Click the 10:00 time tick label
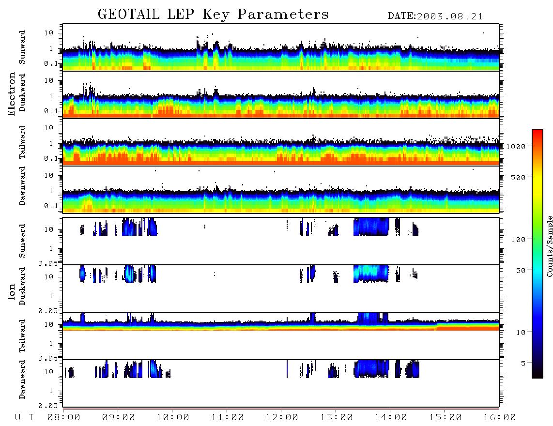The width and height of the screenshot is (553, 426). pos(173,417)
